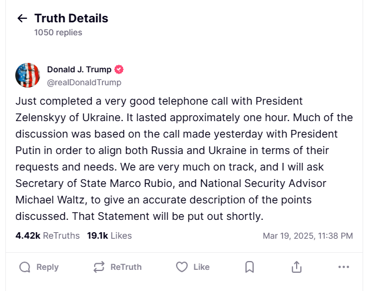Bookmark this Truth post
This screenshot has width=372, height=291.
pos(250,267)
